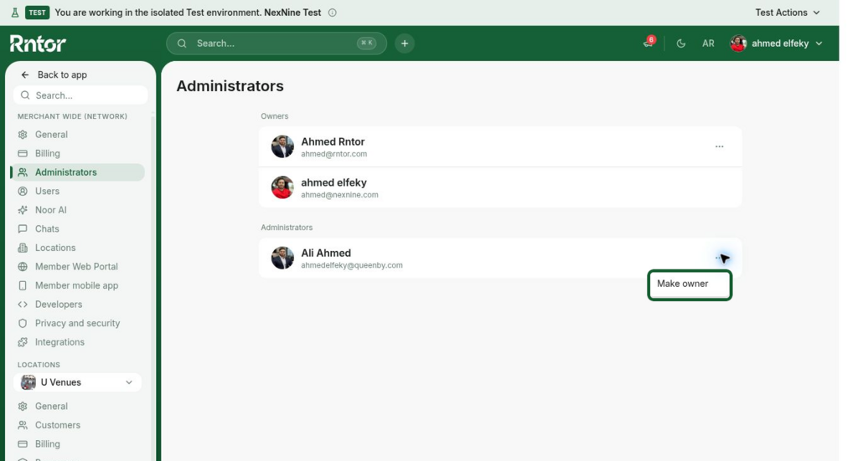Click the back arrow icon

[x=24, y=74]
